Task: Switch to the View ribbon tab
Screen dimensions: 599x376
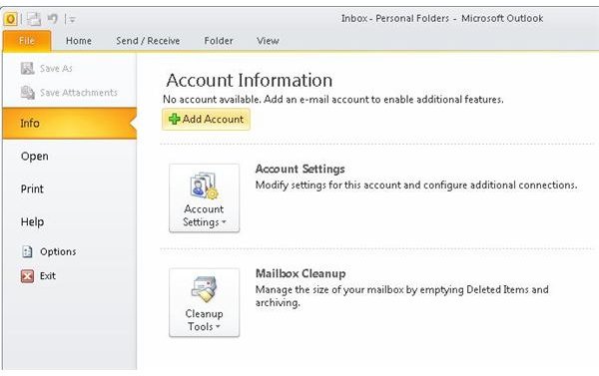Action: click(x=268, y=41)
